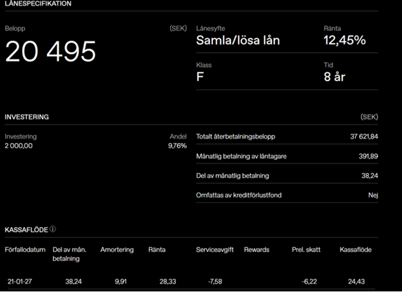
Task: Click the Förfallodatum column header
Action: coord(25,249)
